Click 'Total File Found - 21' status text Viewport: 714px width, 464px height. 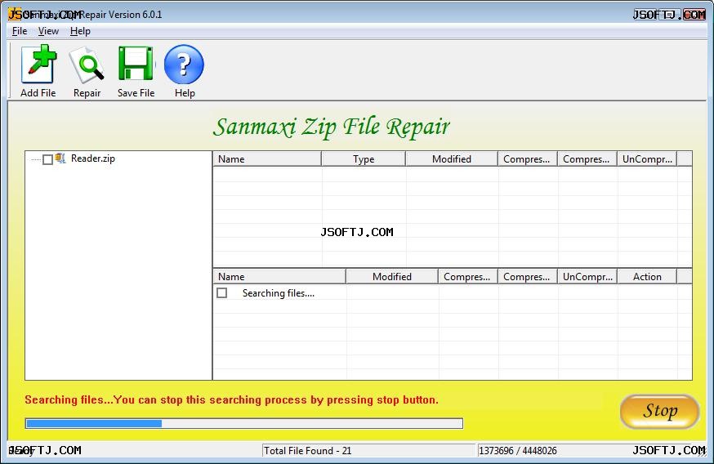point(308,451)
